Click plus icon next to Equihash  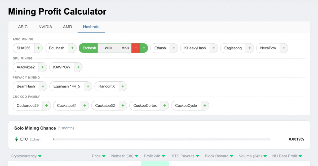click(x=72, y=48)
